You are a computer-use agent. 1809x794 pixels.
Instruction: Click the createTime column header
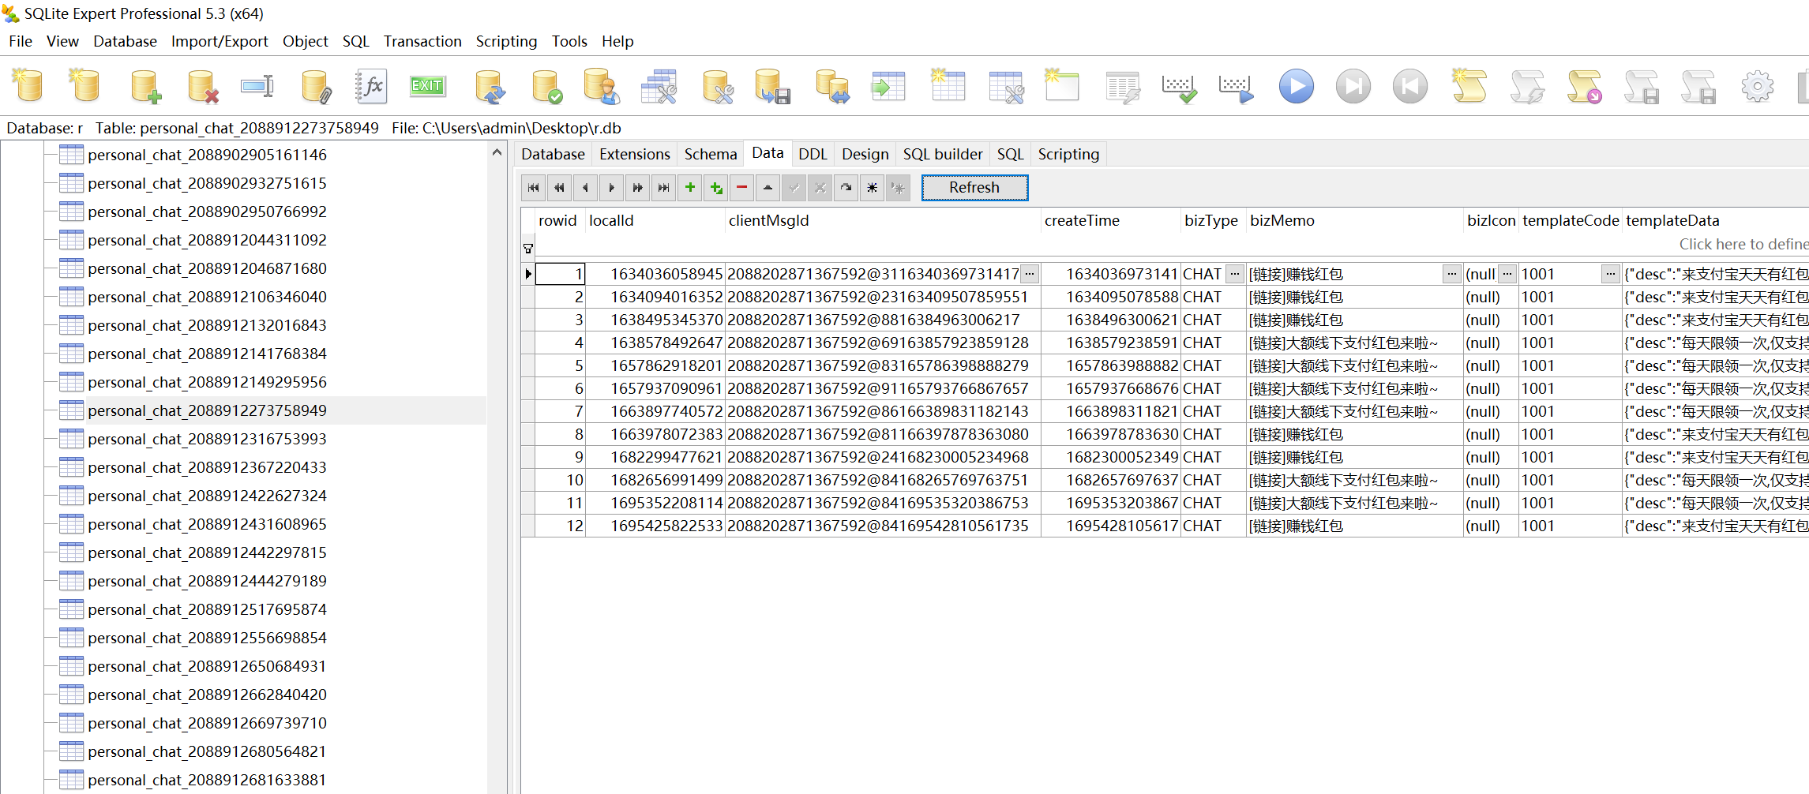(1081, 221)
